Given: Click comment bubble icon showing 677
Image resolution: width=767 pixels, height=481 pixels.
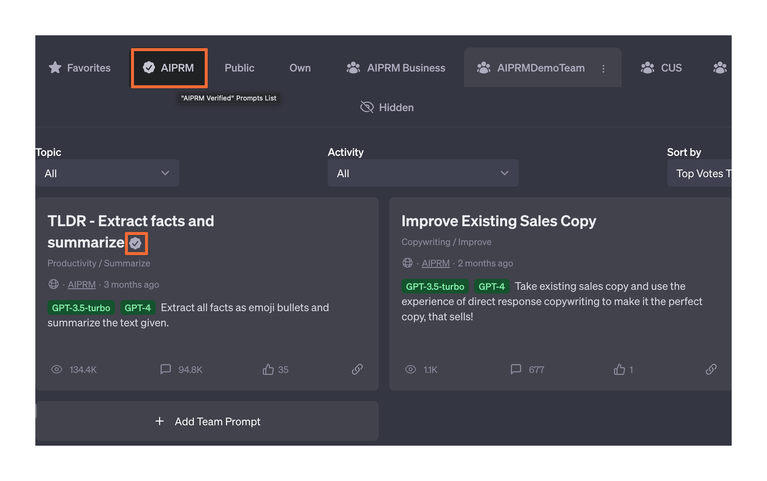Looking at the screenshot, I should tap(516, 369).
